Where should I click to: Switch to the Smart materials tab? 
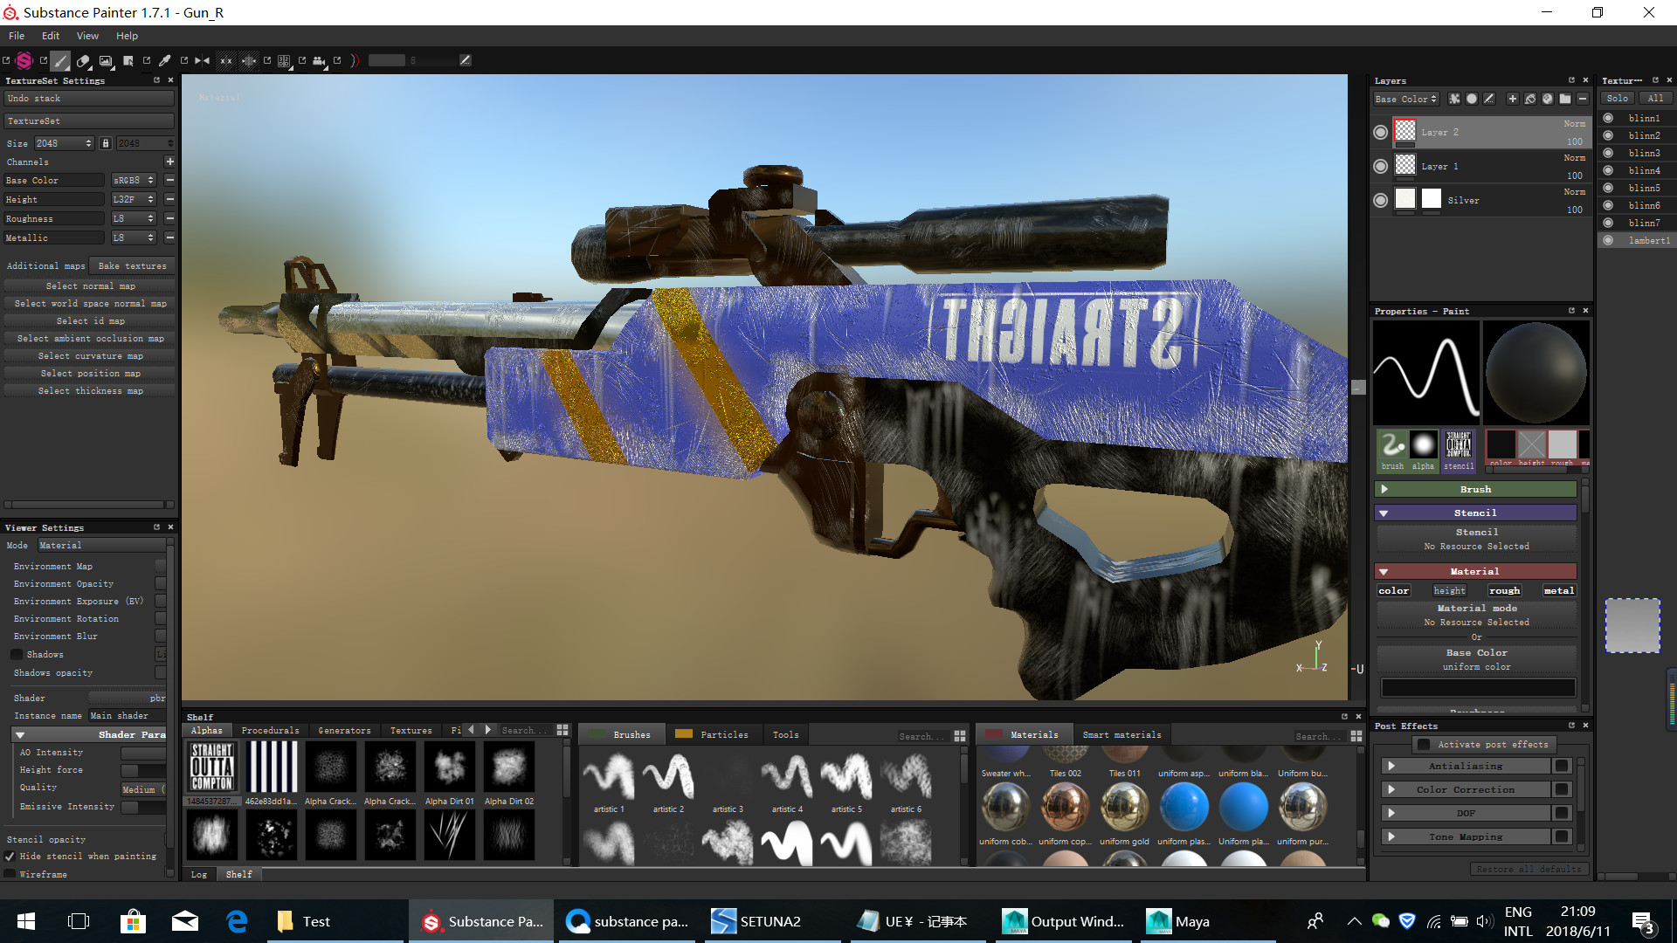[x=1121, y=734]
